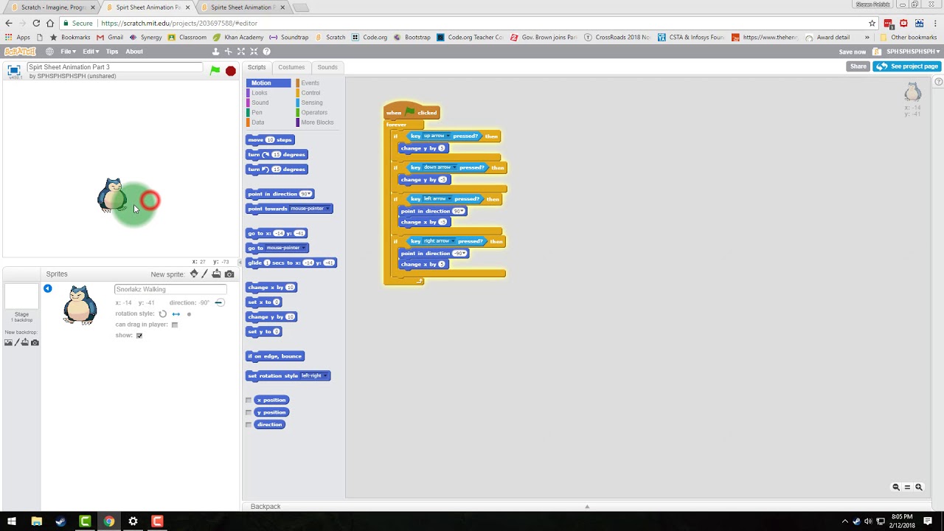Upload new sprite from file

click(x=217, y=274)
